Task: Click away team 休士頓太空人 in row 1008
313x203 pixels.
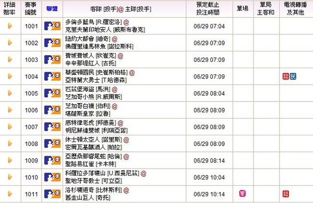Action: 82,139
